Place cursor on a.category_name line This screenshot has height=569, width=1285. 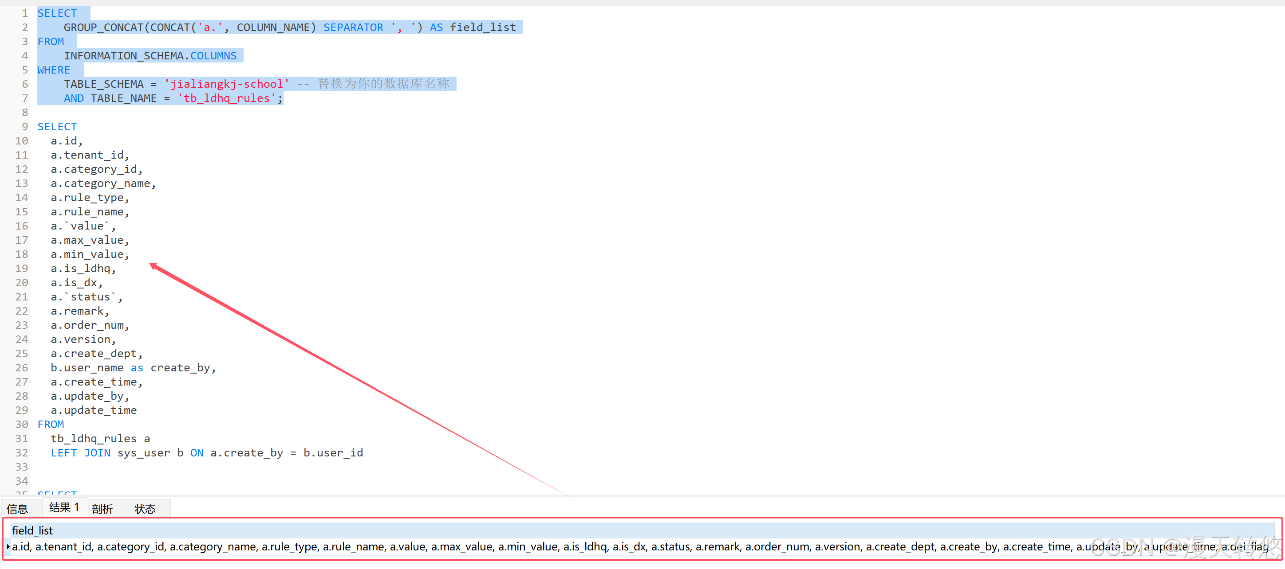[103, 183]
